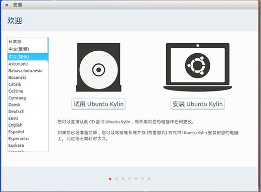Viewport: 261px width, 192px height.
Task: Select Čeština language
Action: click(x=28, y=91)
